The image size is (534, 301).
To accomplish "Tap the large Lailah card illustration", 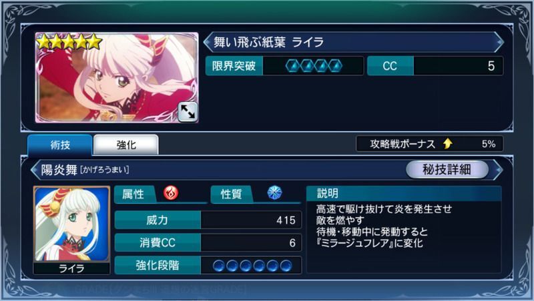I will point(117,77).
